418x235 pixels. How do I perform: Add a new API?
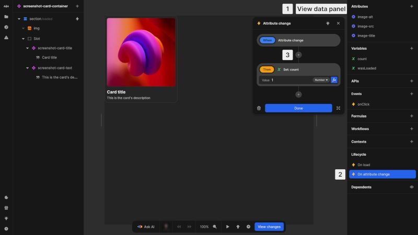tap(411, 81)
